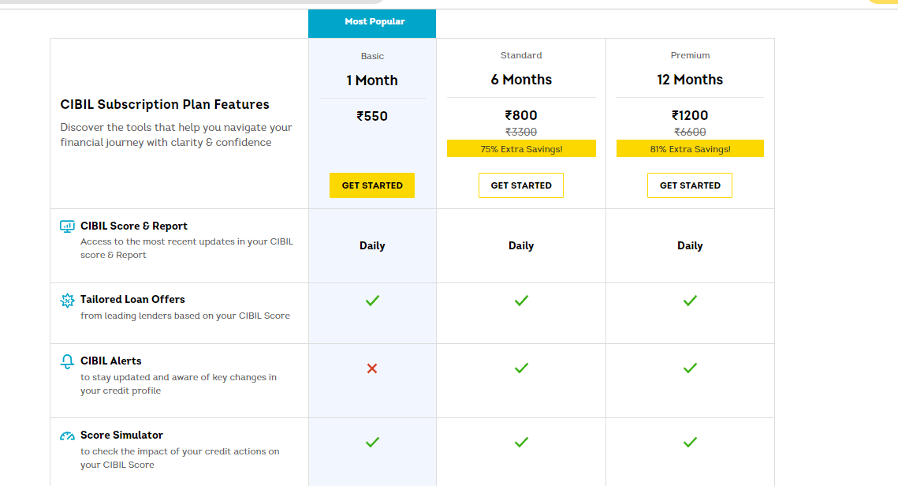Click the 75% Extra Savings badge

click(x=521, y=148)
